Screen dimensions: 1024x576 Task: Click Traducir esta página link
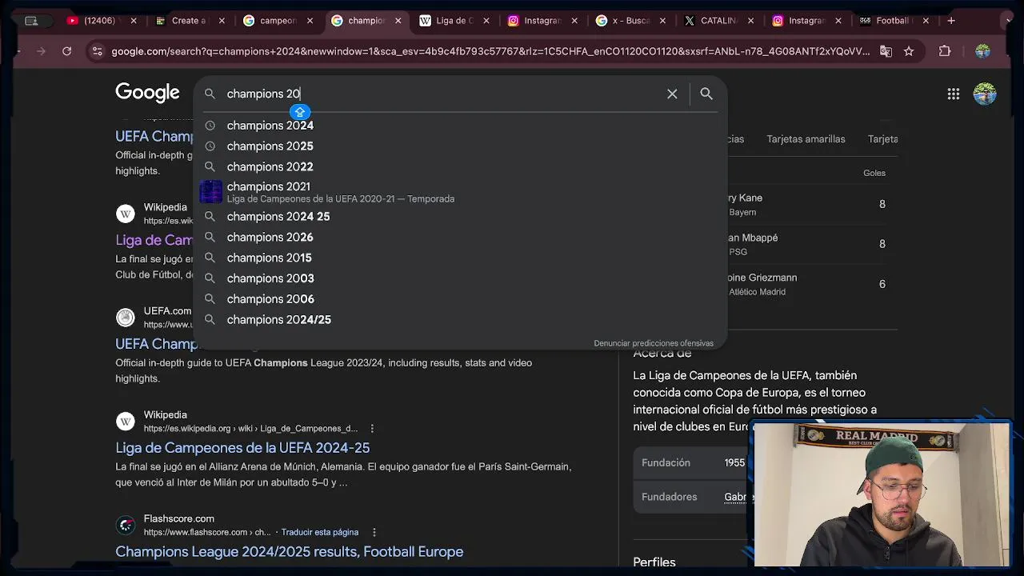[x=320, y=533]
